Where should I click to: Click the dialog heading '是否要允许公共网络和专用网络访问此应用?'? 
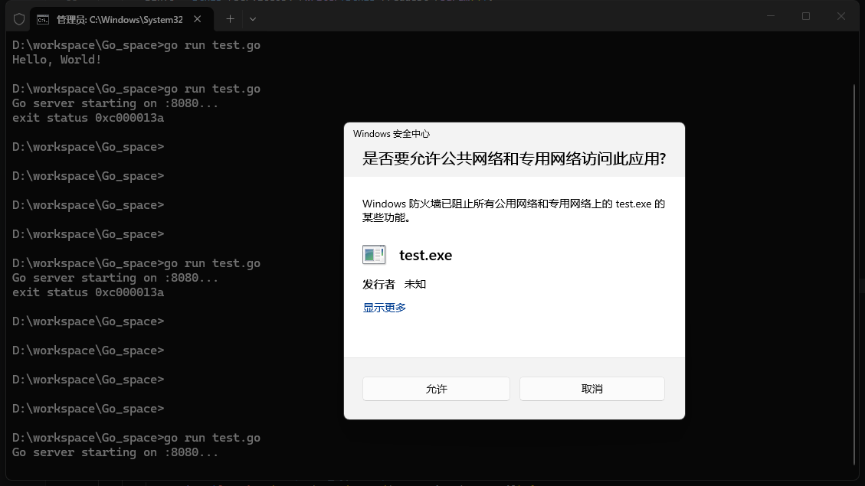514,158
